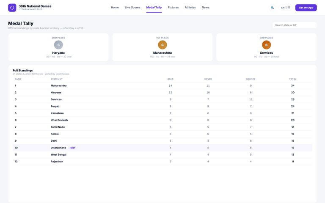Open the Services 3rd place card
The width and height of the screenshot is (325, 203).
(x=266, y=47)
